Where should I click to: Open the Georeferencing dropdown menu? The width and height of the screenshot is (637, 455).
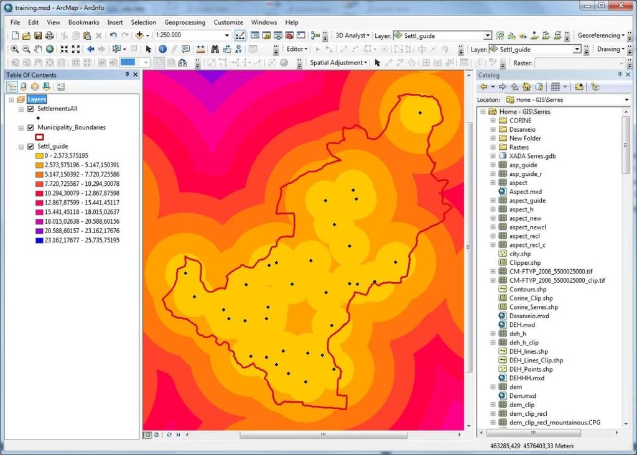601,35
